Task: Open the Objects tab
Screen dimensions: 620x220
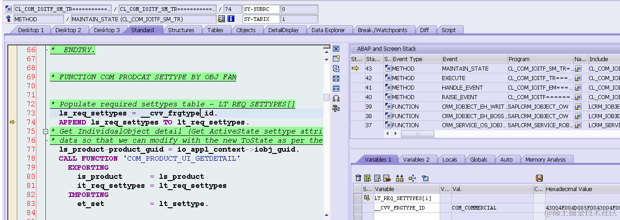Action: pyautogui.click(x=246, y=30)
